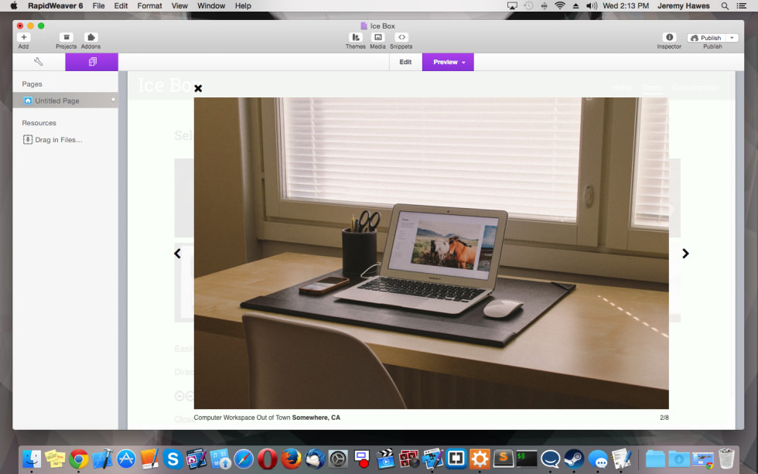
Task: Open the Help menu
Action: [x=243, y=5]
